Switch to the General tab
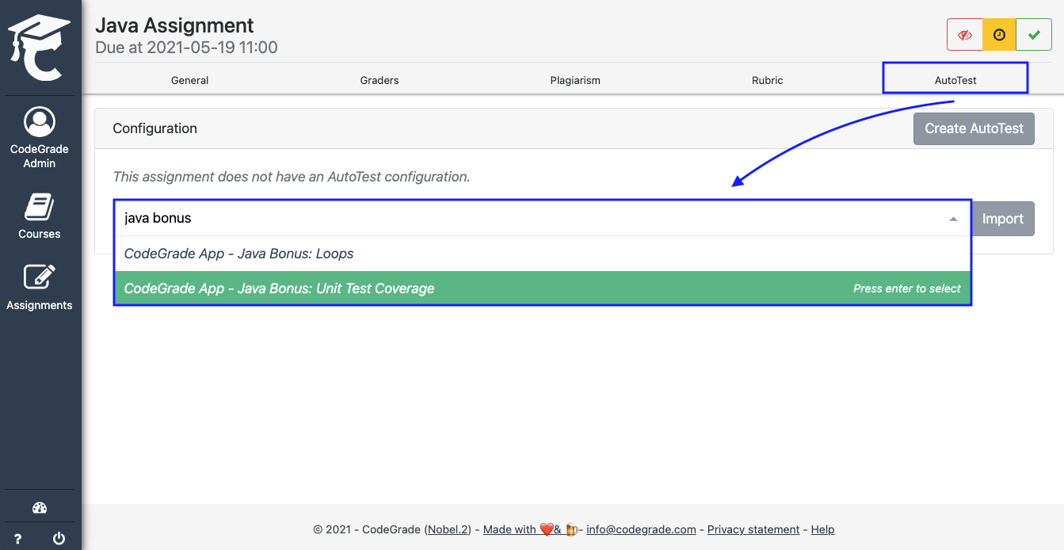The height and width of the screenshot is (550, 1064). coord(189,80)
